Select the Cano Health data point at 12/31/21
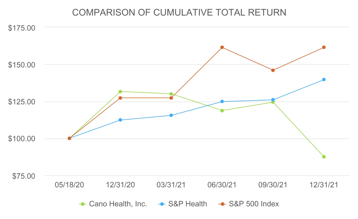The height and width of the screenshot is (219, 358). point(324,157)
